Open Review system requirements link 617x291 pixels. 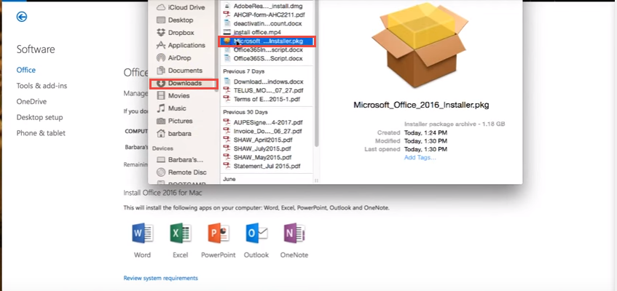click(x=160, y=278)
